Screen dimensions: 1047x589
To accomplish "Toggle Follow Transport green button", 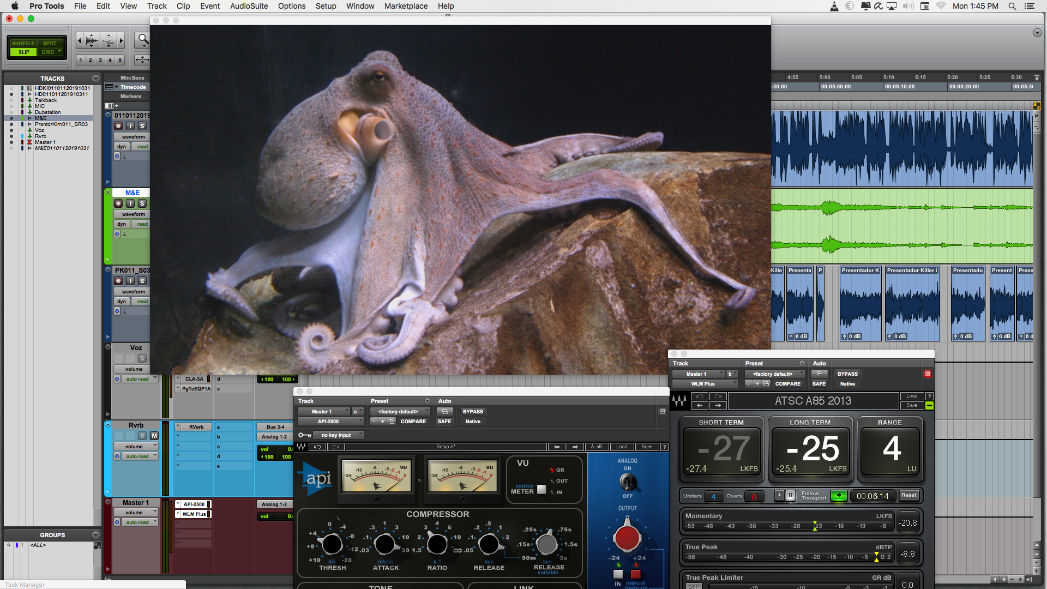I will [x=839, y=496].
